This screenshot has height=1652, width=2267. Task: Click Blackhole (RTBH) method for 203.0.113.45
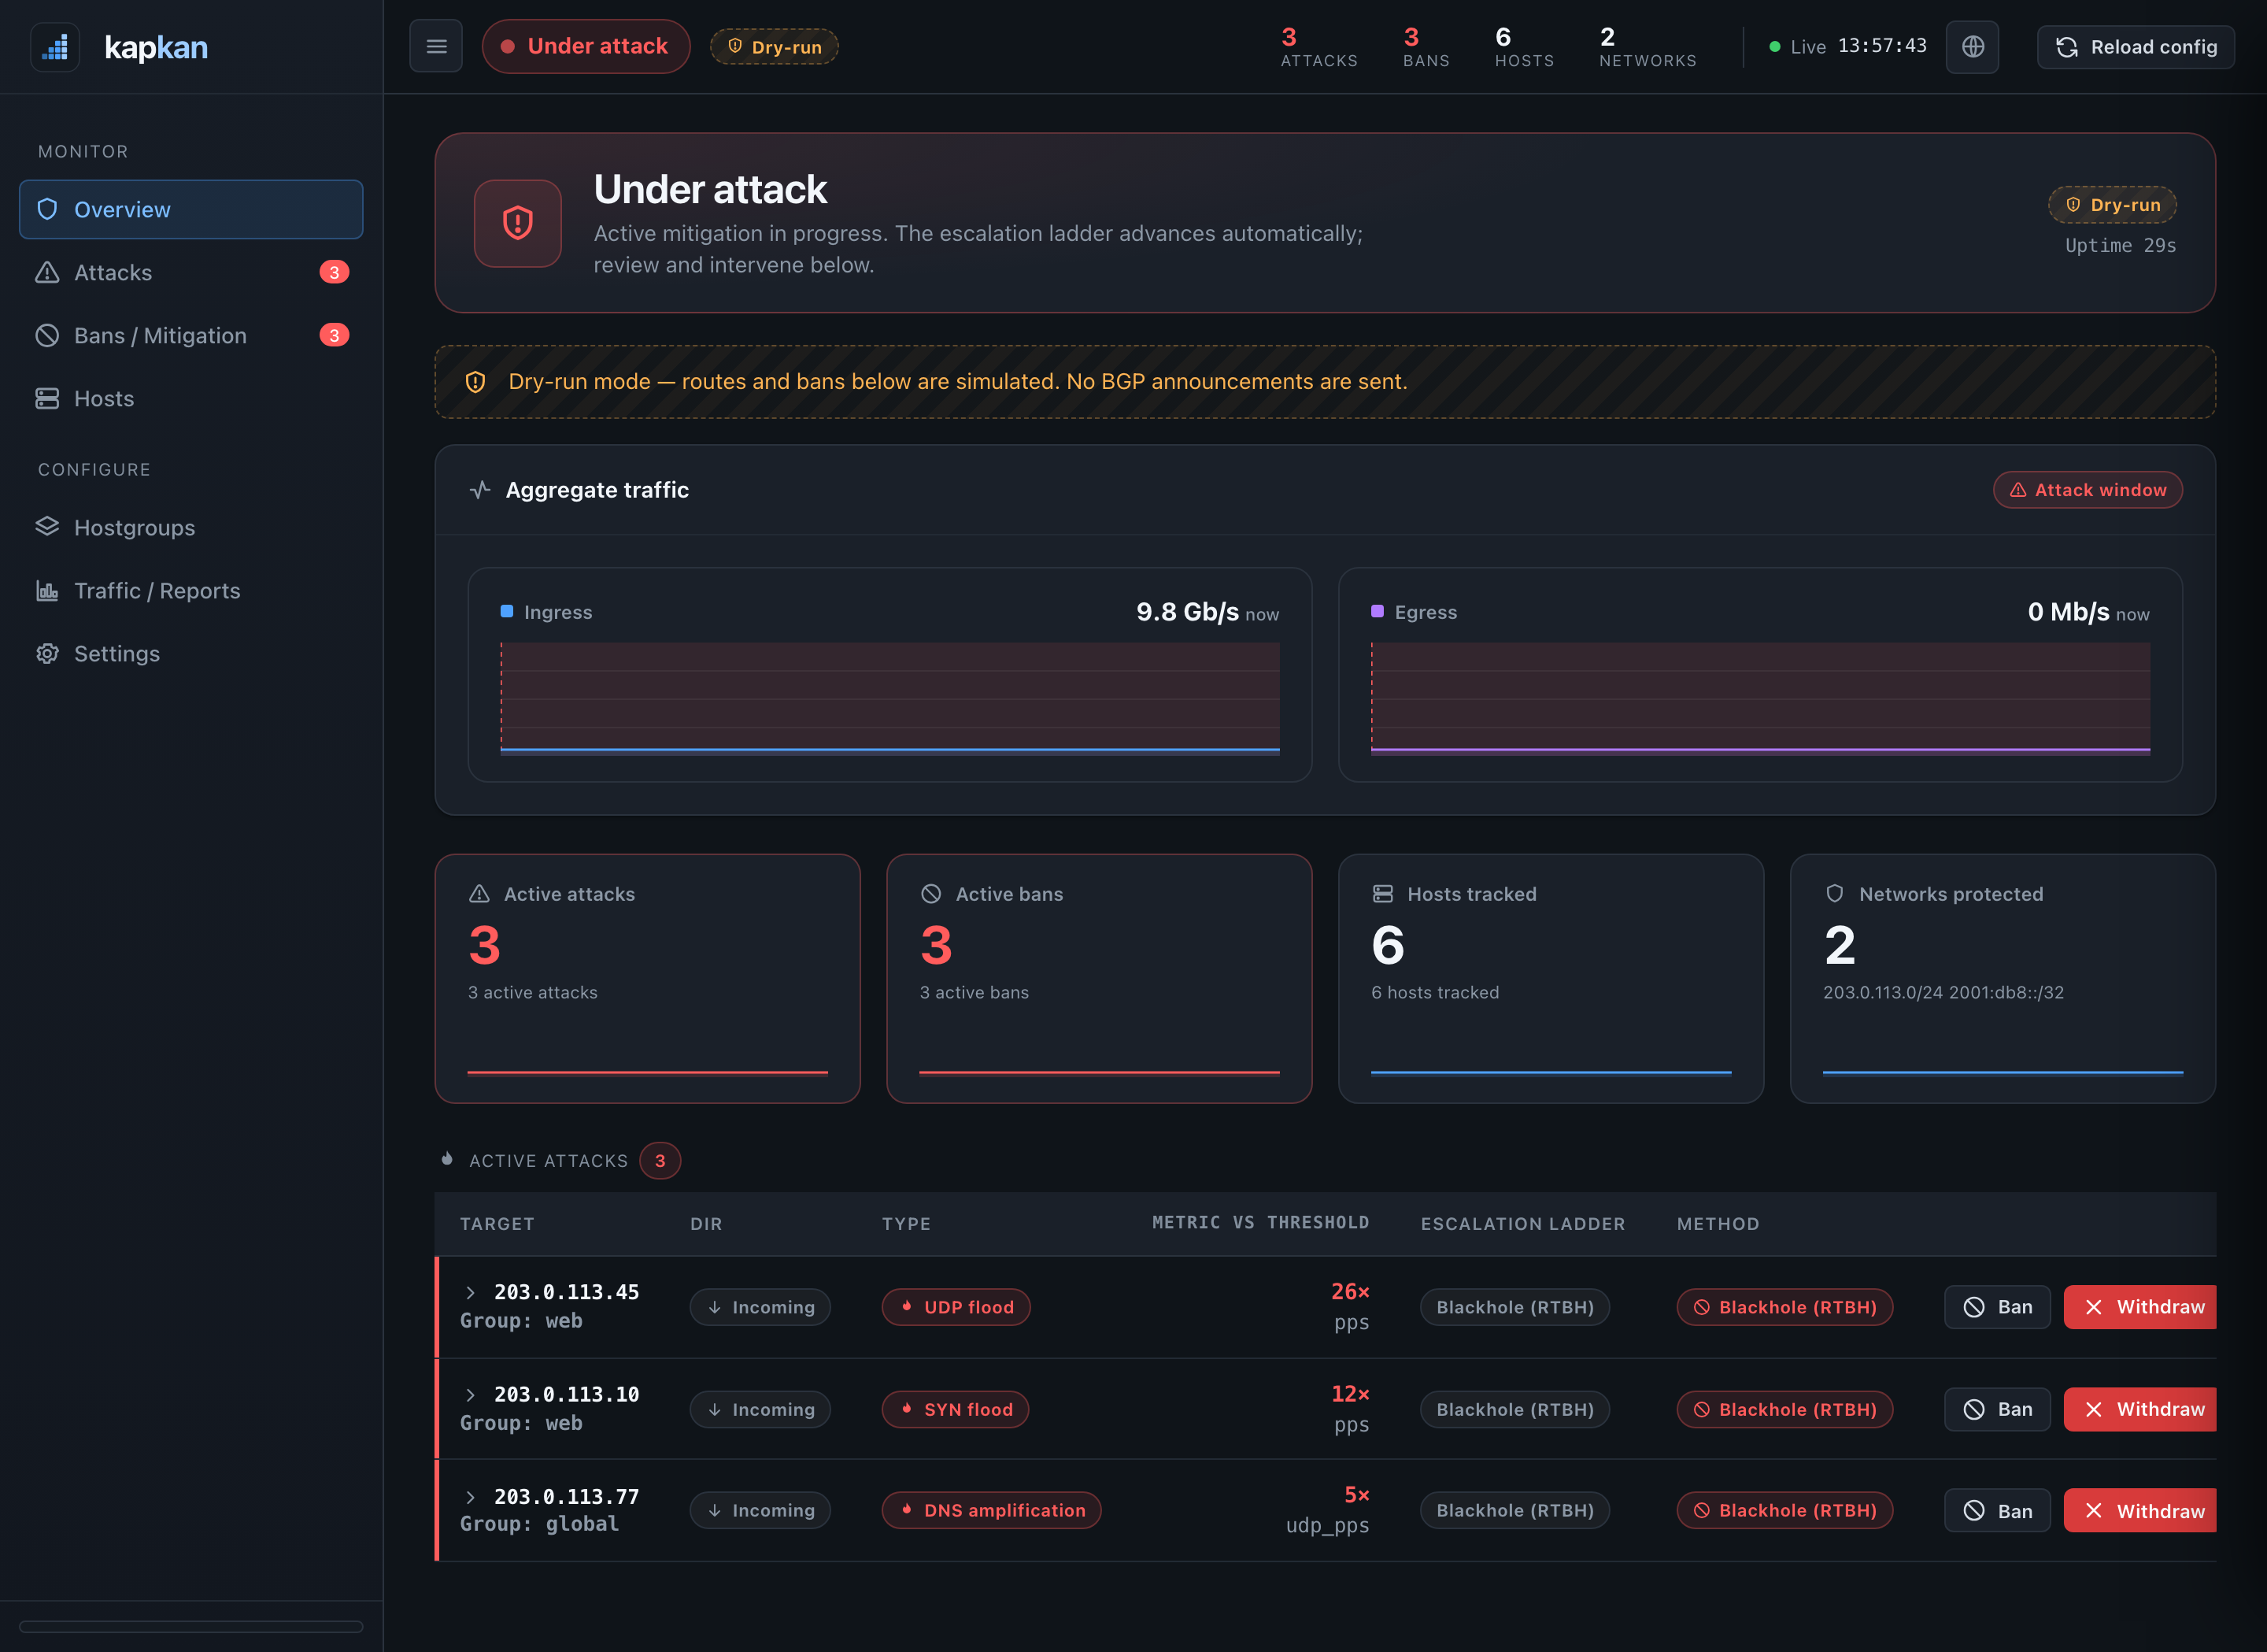1784,1307
